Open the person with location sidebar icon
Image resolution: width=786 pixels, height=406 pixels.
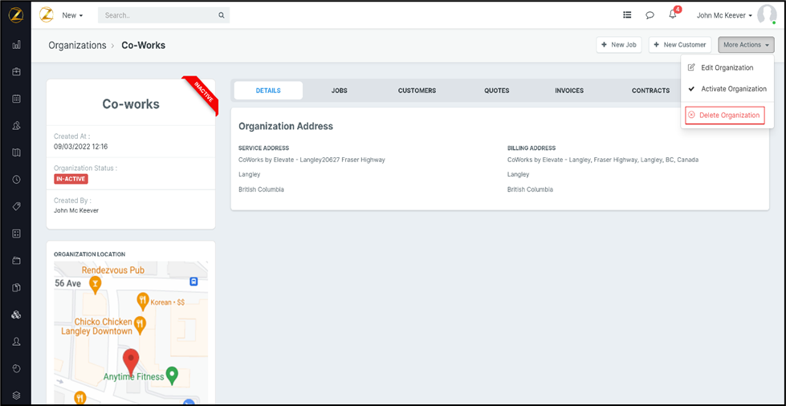tap(16, 126)
